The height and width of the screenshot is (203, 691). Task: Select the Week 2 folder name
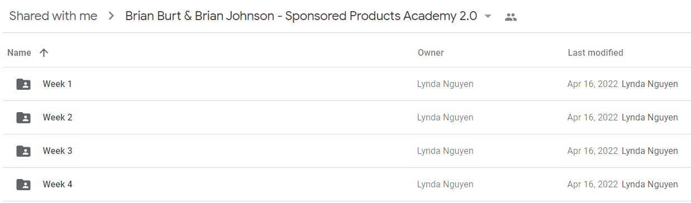click(58, 118)
